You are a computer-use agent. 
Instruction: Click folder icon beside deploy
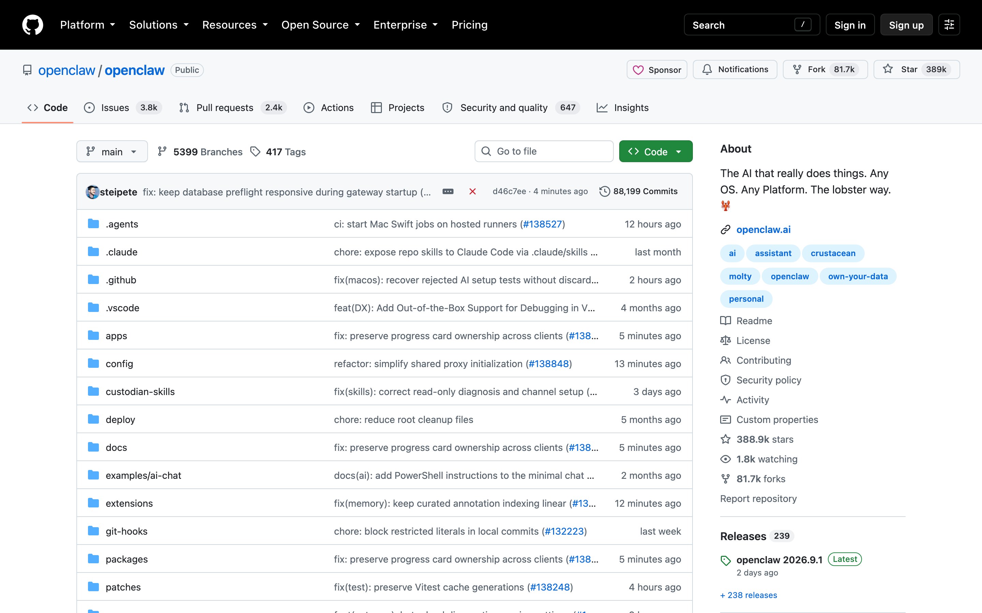(93, 419)
